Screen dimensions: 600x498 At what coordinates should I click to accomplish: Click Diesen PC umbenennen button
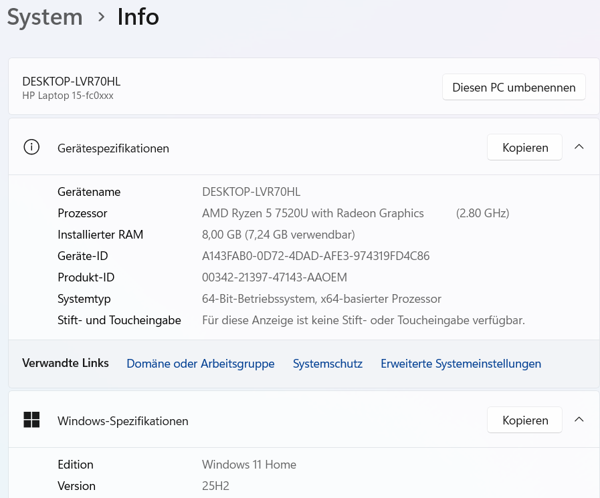[x=514, y=87]
